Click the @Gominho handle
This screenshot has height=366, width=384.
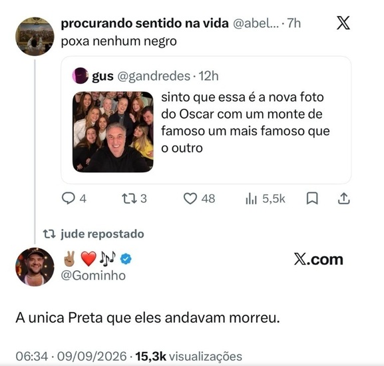click(93, 275)
